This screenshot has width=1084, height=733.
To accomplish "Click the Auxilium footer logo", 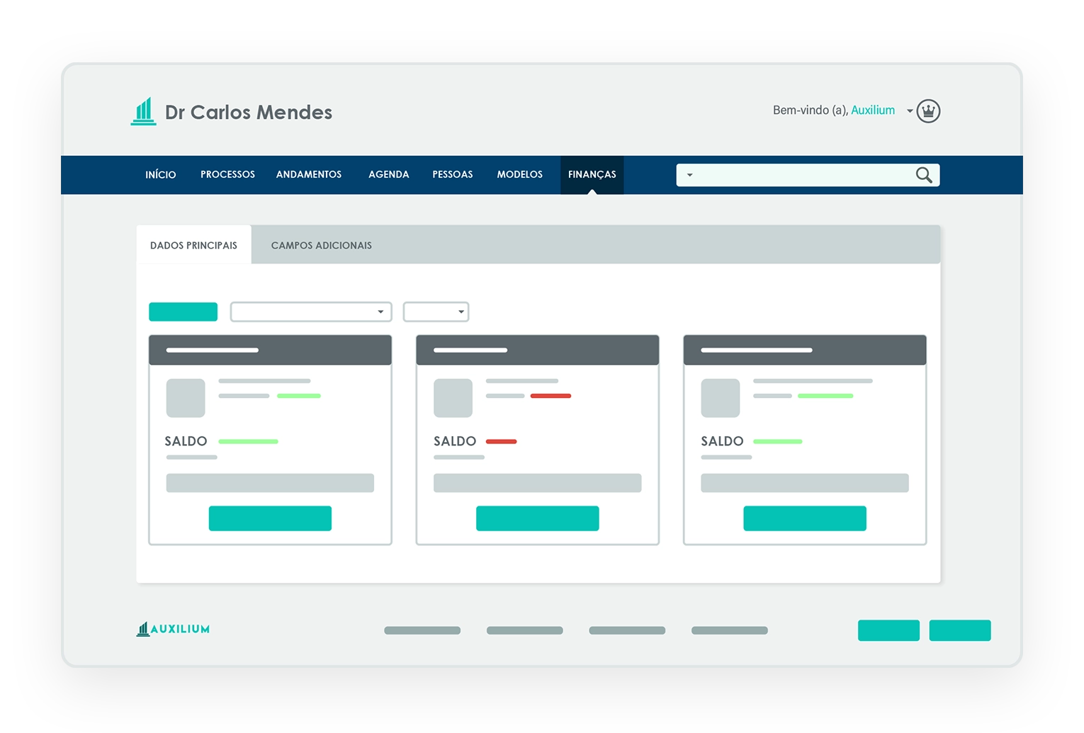I will 174,629.
